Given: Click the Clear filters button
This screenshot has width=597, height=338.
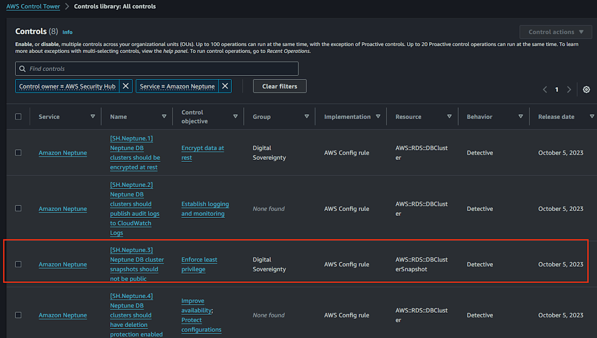Looking at the screenshot, I should (x=280, y=86).
